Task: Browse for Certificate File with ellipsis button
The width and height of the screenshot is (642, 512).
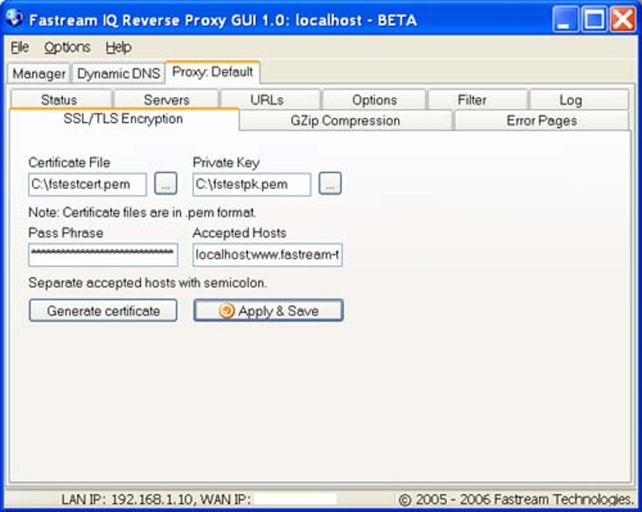Action: pyautogui.click(x=166, y=184)
